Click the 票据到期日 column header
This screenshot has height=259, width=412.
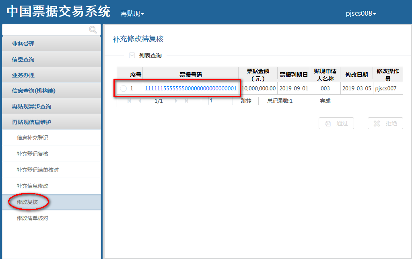click(293, 75)
